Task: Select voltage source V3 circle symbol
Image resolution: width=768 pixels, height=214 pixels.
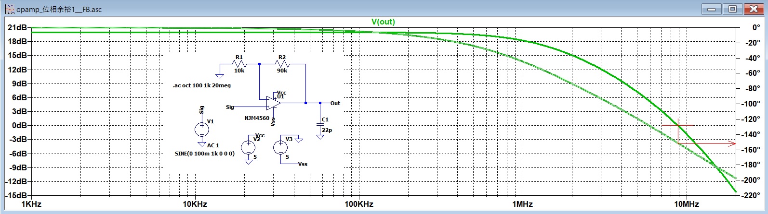Action: [x=280, y=148]
